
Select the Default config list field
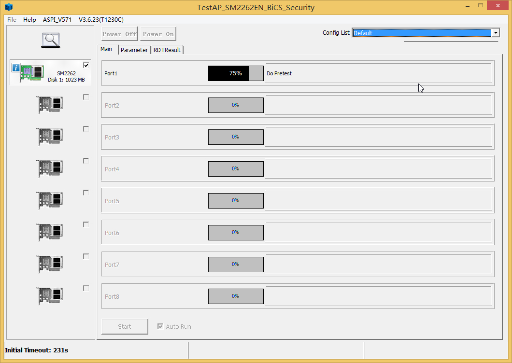click(421, 33)
